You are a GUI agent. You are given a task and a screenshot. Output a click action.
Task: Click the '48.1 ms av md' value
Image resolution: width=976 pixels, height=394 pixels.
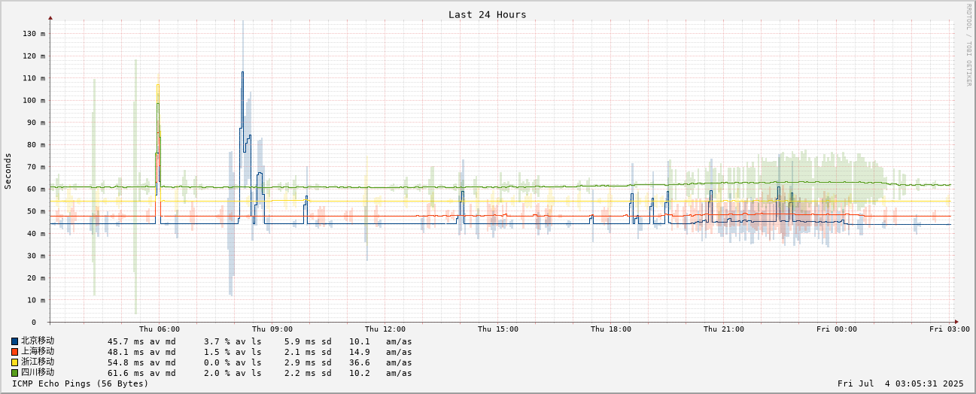(x=141, y=352)
